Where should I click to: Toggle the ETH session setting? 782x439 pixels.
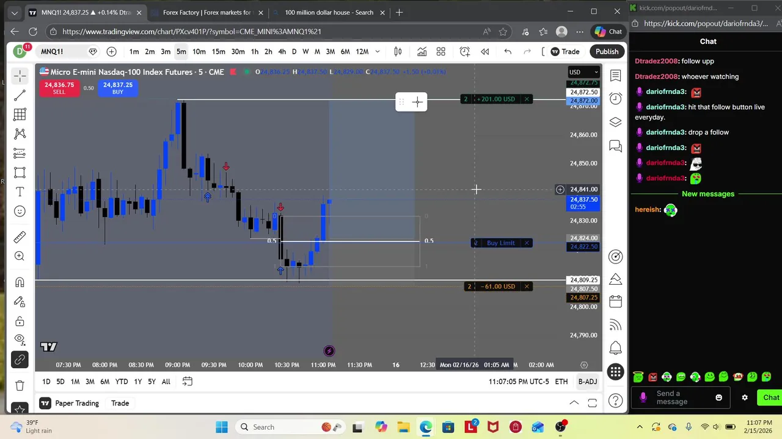(x=561, y=382)
